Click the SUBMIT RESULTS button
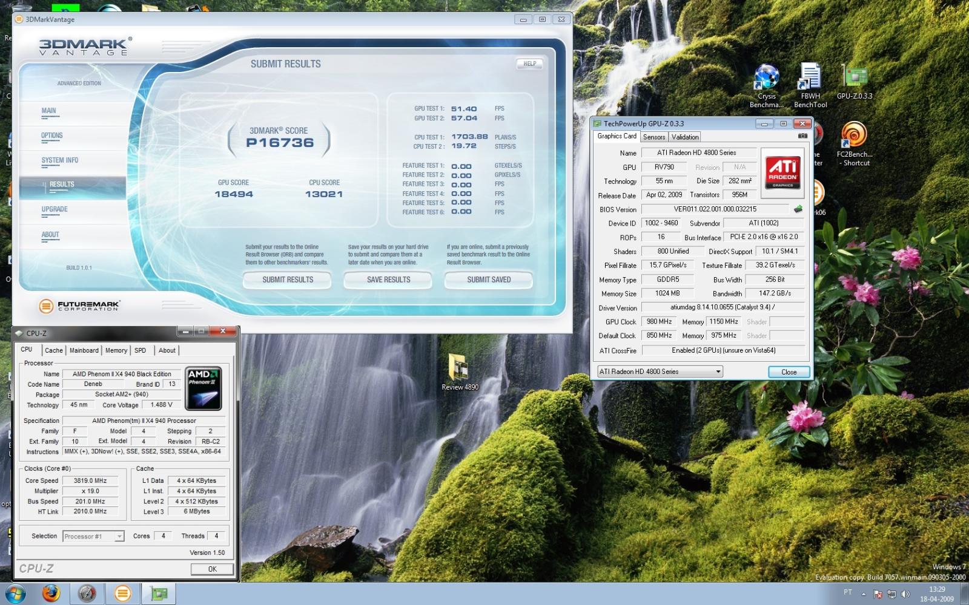969x605 pixels. (x=288, y=280)
